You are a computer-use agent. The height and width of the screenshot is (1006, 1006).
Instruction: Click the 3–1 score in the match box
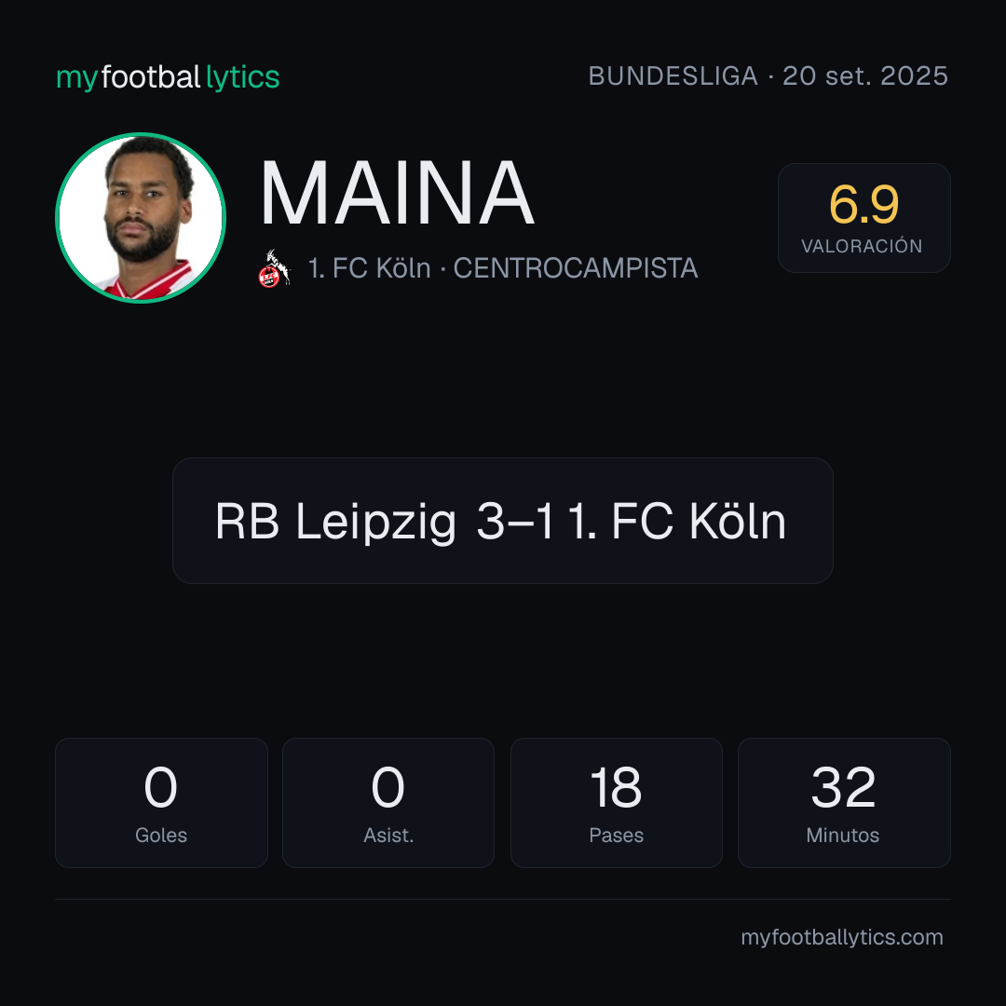pos(515,521)
